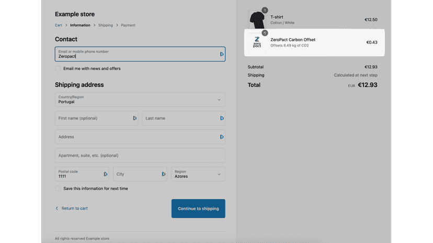Screen dimensions: 433x243
Task: Click the T-shirt product thumbnail
Action: [x=257, y=20]
